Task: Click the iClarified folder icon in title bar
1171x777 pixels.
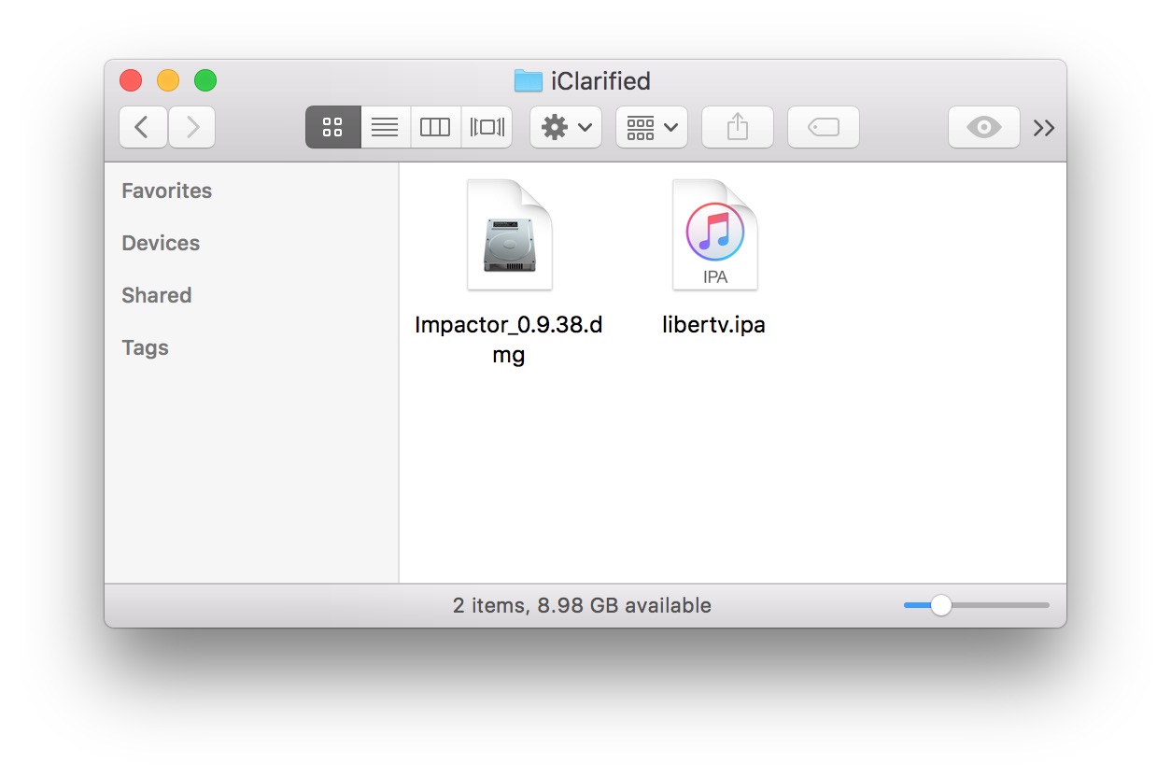Action: click(x=528, y=81)
